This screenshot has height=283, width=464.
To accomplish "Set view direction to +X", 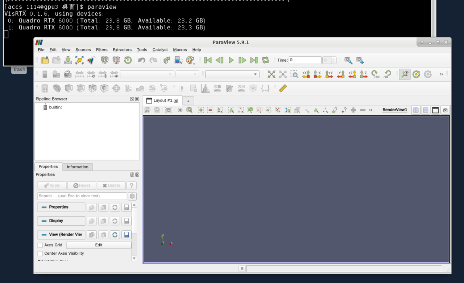I will (306, 74).
